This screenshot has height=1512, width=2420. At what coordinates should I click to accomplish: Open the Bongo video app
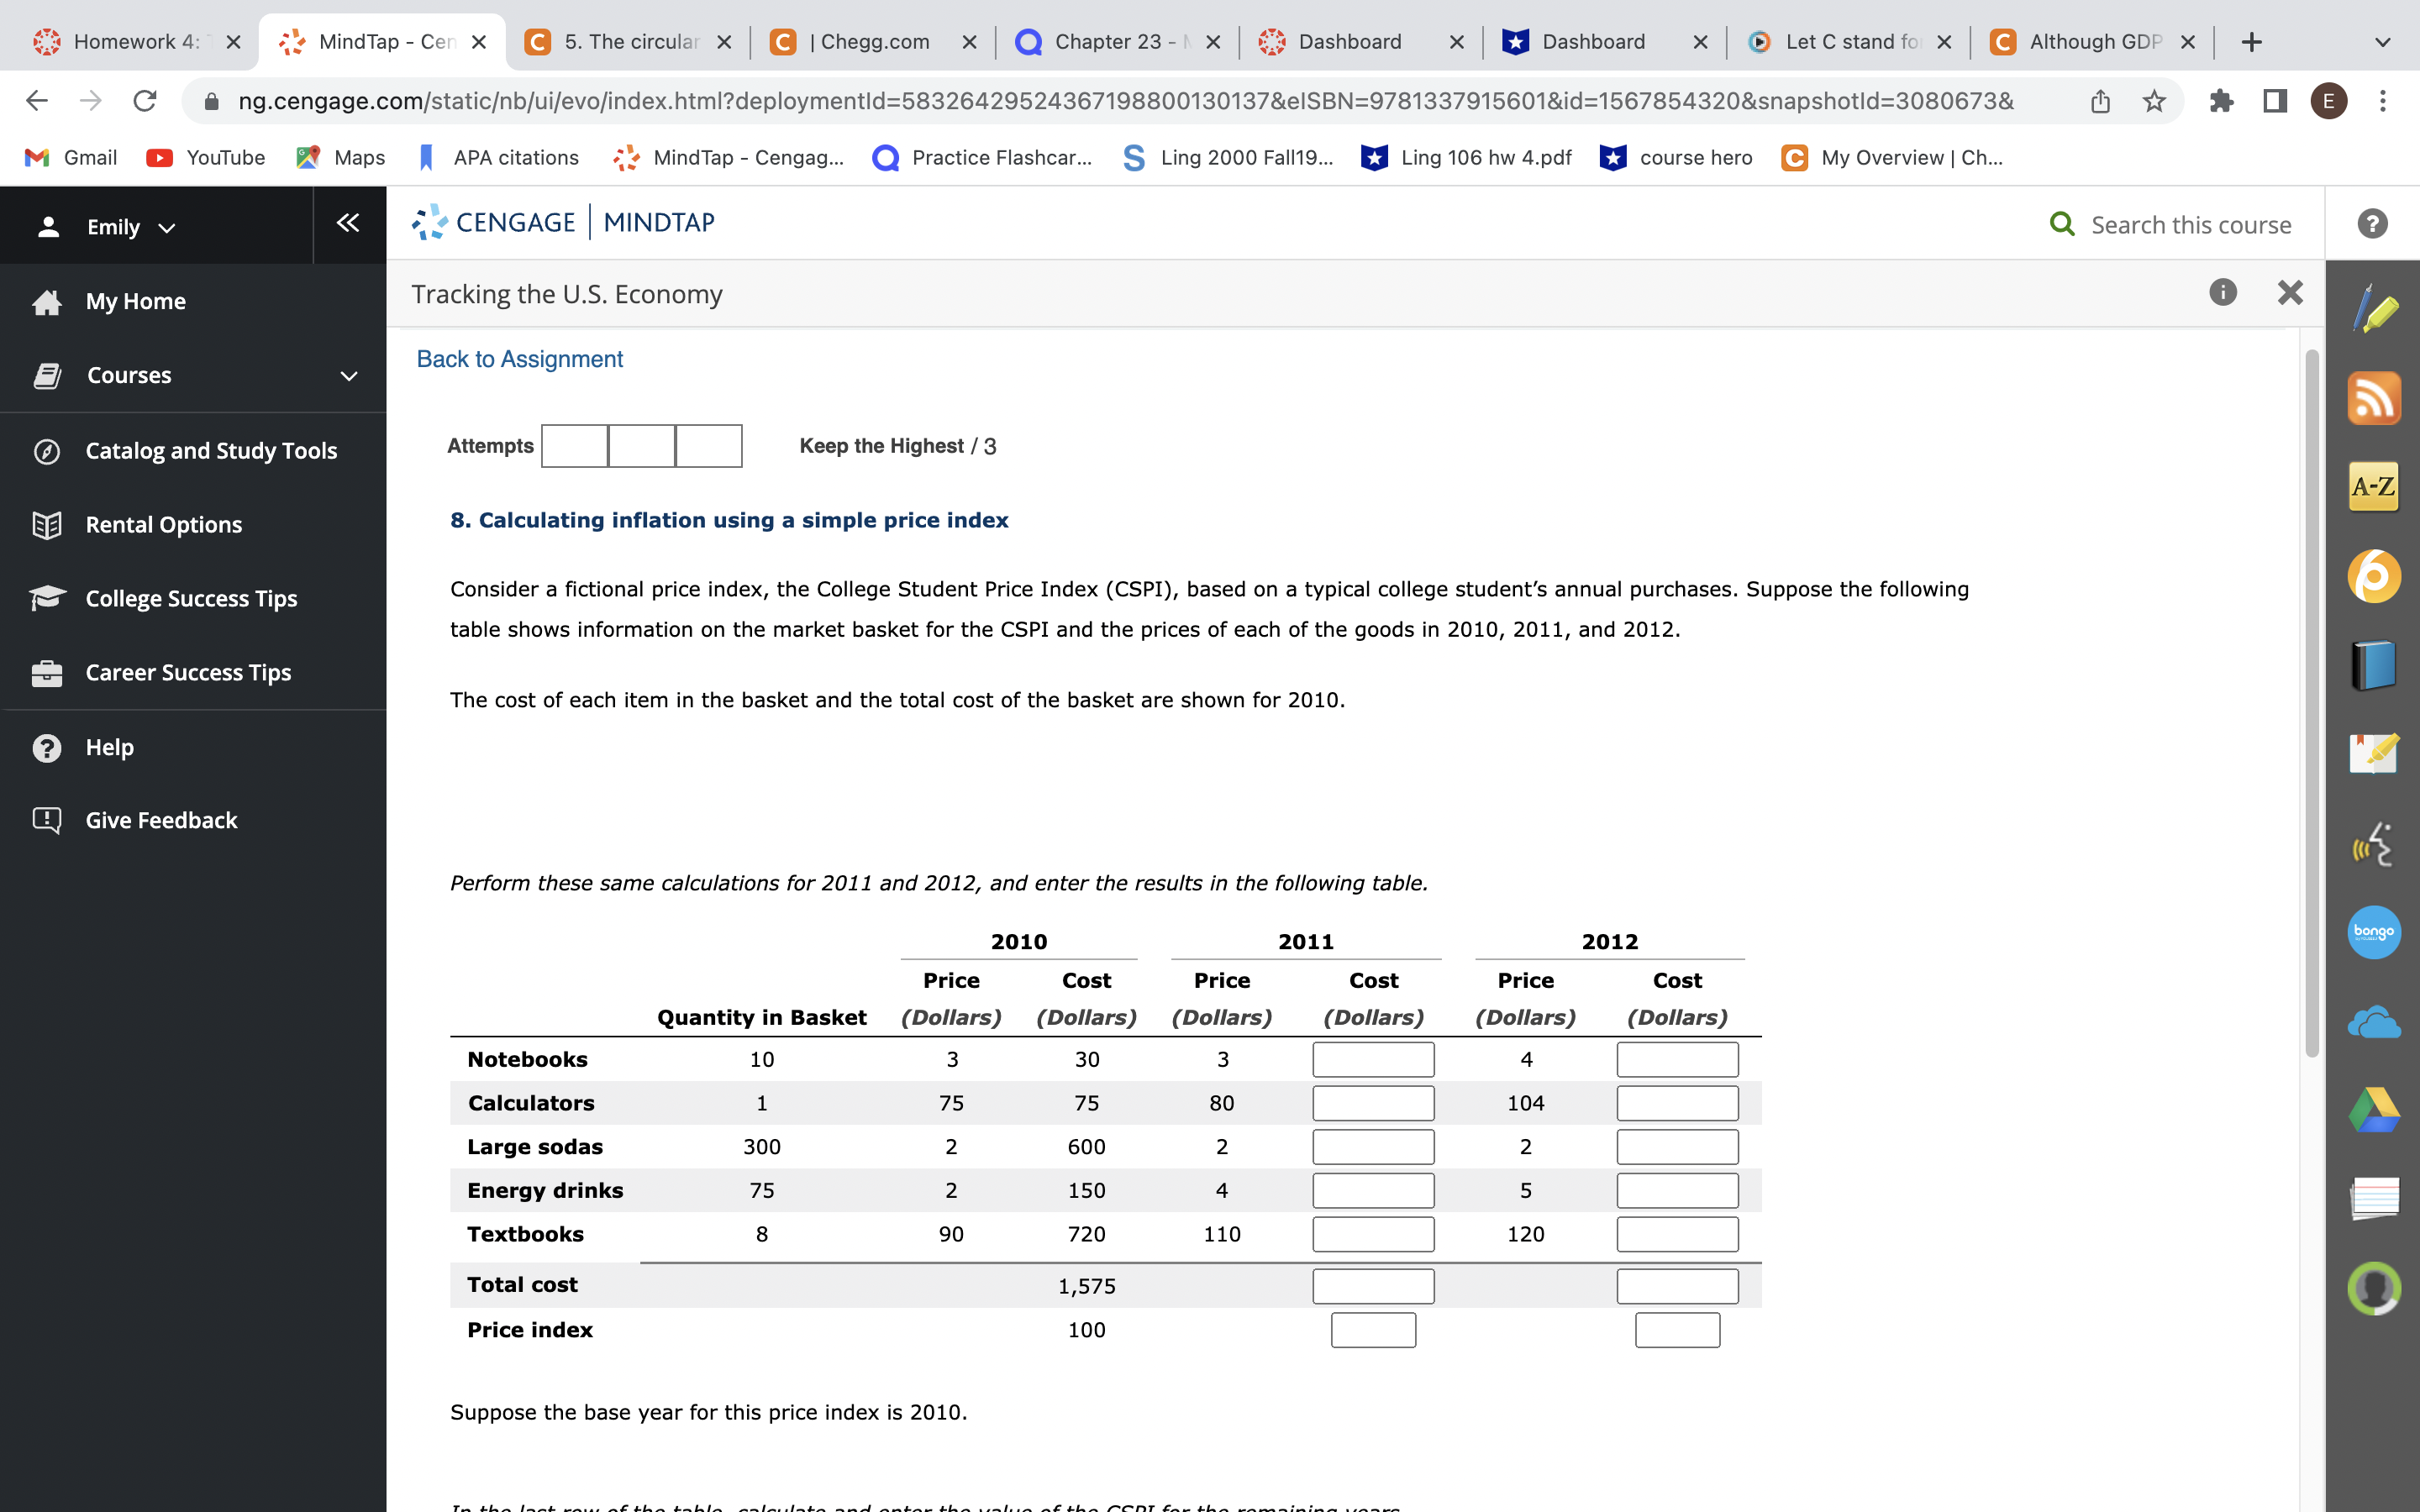pos(2375,932)
